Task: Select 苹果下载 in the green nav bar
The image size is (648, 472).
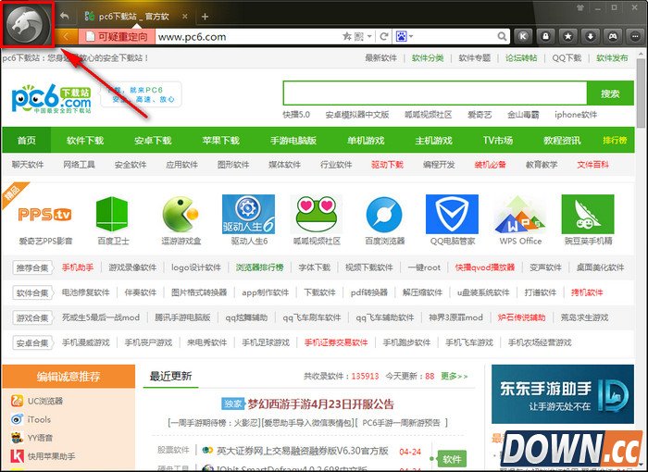Action: click(220, 140)
